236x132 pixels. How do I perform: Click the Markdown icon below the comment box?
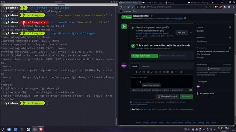[190, 90]
